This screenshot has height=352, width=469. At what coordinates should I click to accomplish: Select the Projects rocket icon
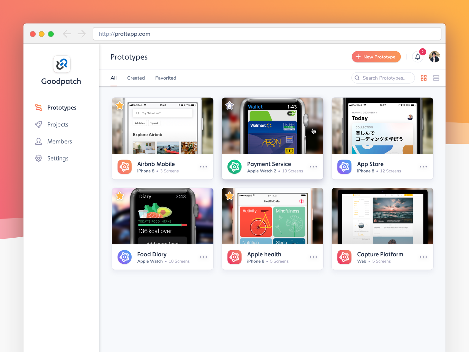tap(38, 124)
